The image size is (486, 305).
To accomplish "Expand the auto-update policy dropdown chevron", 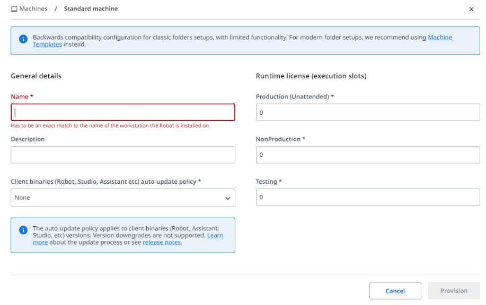I will pyautogui.click(x=228, y=198).
